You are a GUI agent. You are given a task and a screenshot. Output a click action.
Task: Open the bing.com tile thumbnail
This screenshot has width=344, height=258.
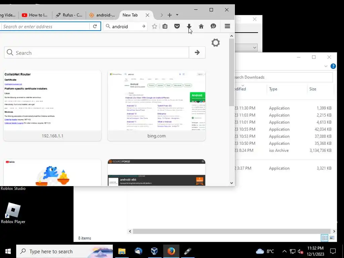(157, 105)
